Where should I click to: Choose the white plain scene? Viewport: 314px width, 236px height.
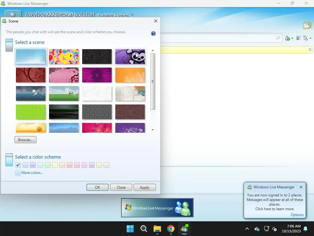pyautogui.click(x=97, y=93)
